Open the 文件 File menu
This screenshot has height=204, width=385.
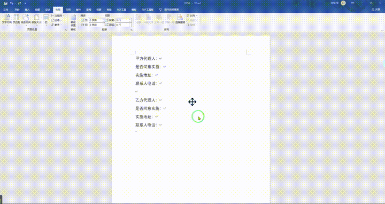(6, 10)
